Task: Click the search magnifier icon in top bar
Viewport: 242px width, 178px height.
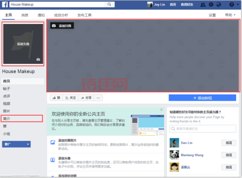Action: pyautogui.click(x=109, y=4)
